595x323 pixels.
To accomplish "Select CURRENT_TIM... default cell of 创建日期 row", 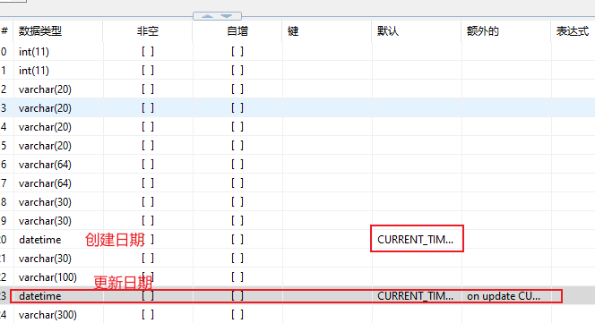I will pos(416,240).
